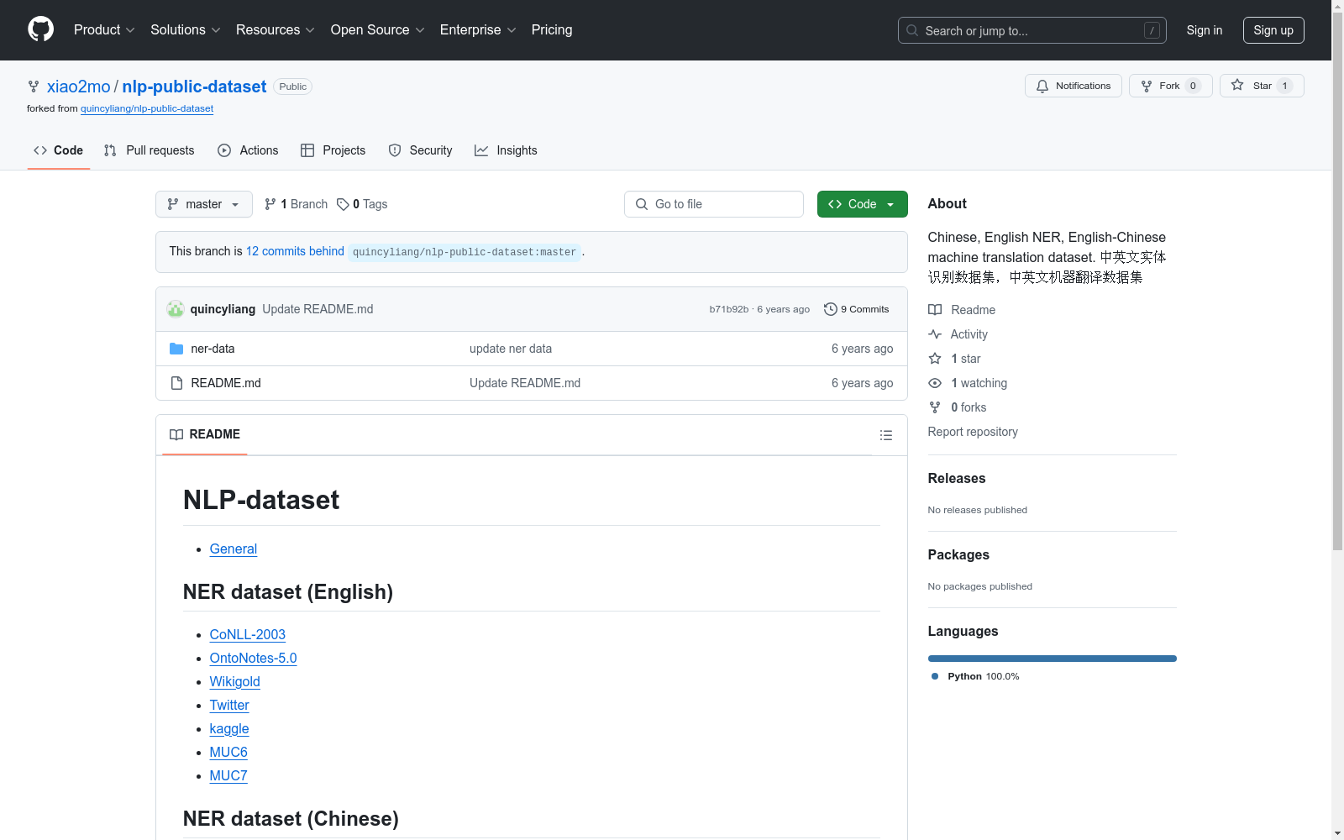Open the 9 Commits history link

857,309
